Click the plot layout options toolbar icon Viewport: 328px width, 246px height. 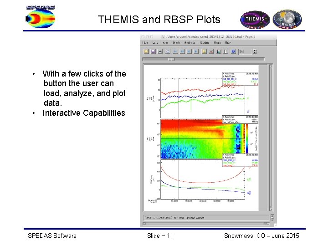coord(168,51)
